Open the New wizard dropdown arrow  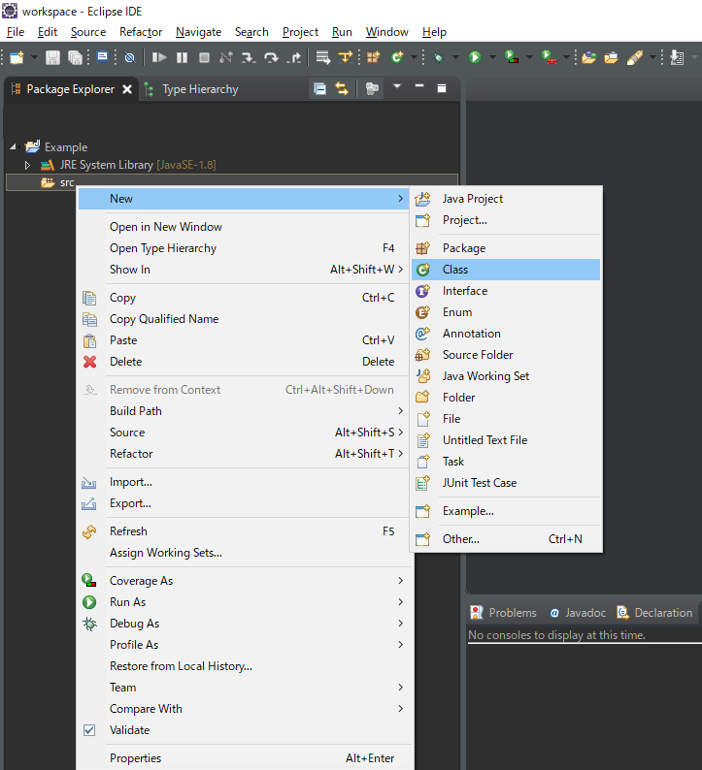coord(34,57)
